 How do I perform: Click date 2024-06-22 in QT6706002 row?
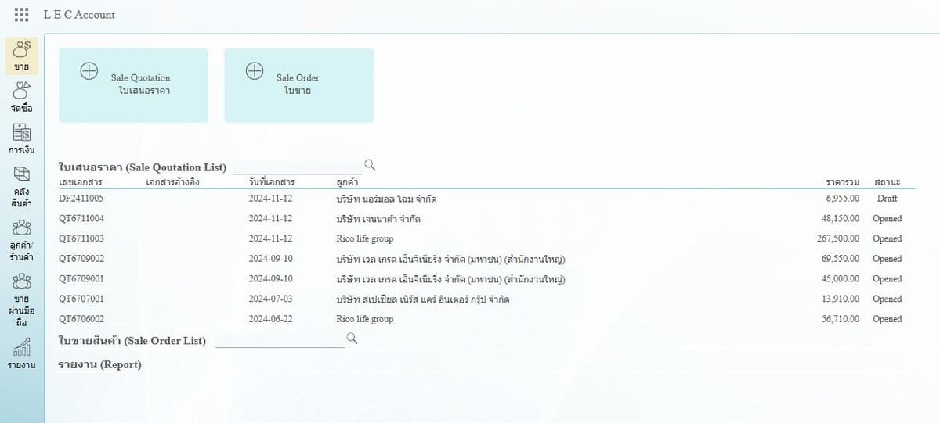[270, 319]
